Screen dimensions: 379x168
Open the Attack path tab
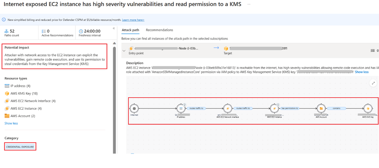click(130, 30)
